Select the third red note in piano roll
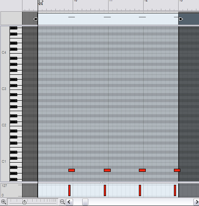Viewport: 199px width, 206px height. pos(142,171)
